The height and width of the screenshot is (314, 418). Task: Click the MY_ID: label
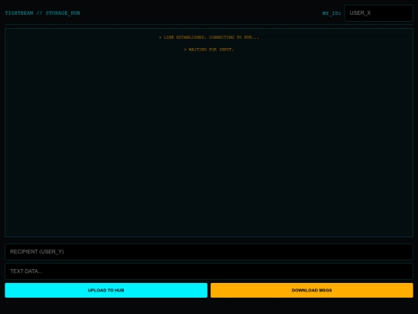click(331, 13)
